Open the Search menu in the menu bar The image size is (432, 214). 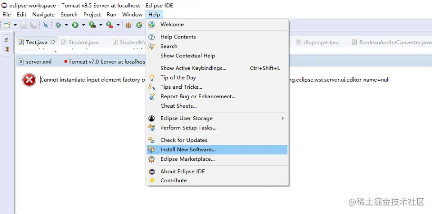point(69,15)
